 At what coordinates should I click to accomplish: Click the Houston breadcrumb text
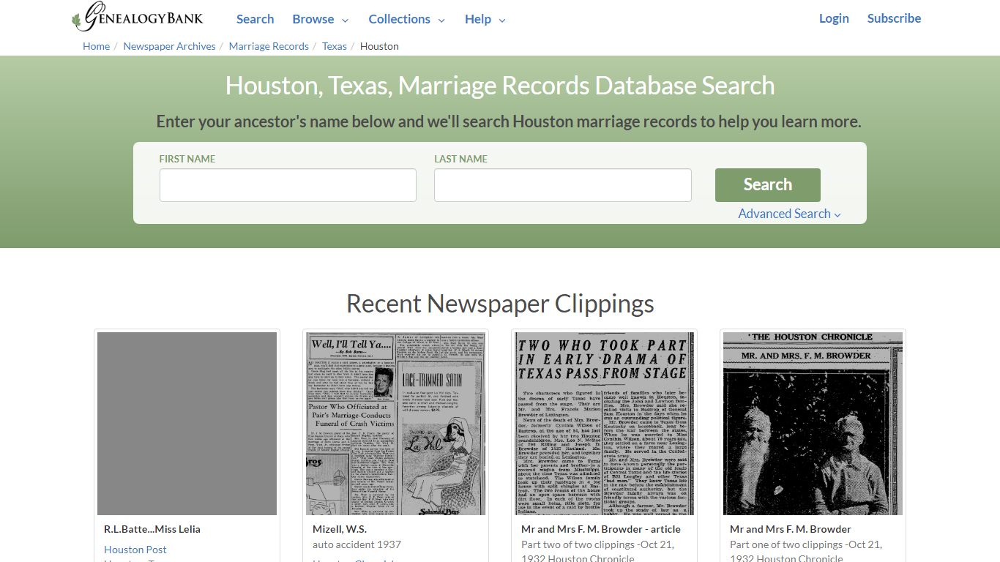tap(379, 46)
